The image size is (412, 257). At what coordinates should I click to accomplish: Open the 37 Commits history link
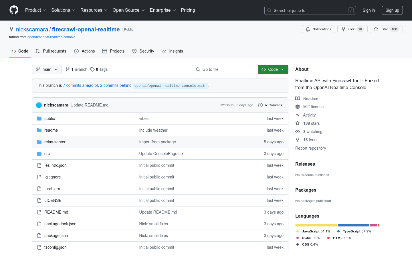[270, 105]
